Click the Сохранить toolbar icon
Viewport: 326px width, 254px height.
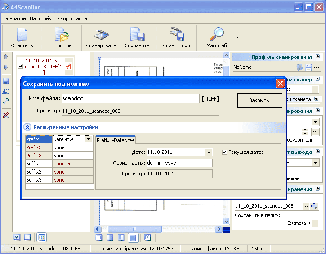[x=137, y=36]
